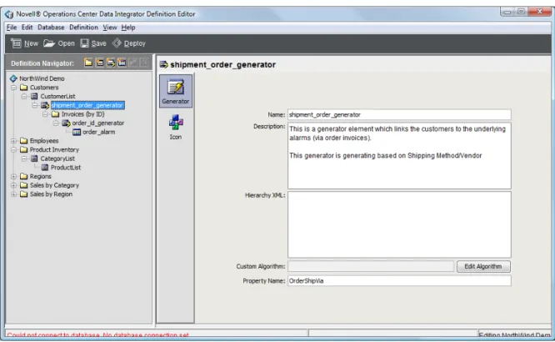Screen dimensions: 555x342
Task: Collapse the Product Inventory tree node
Action: pos(14,149)
